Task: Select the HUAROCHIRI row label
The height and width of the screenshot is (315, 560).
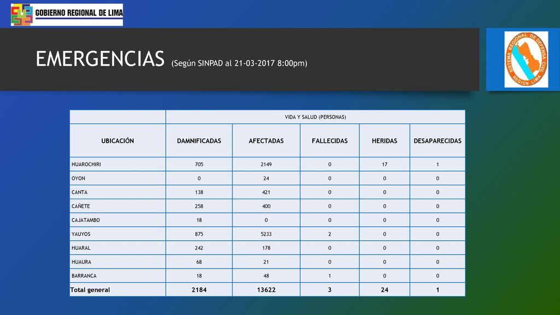Action: pyautogui.click(x=86, y=164)
